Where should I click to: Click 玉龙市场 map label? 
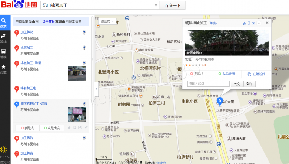[x=249, y=93]
